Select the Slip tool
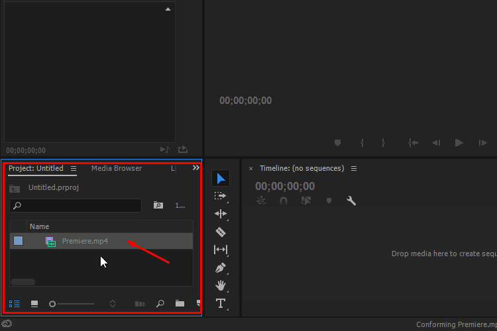 pyautogui.click(x=221, y=250)
